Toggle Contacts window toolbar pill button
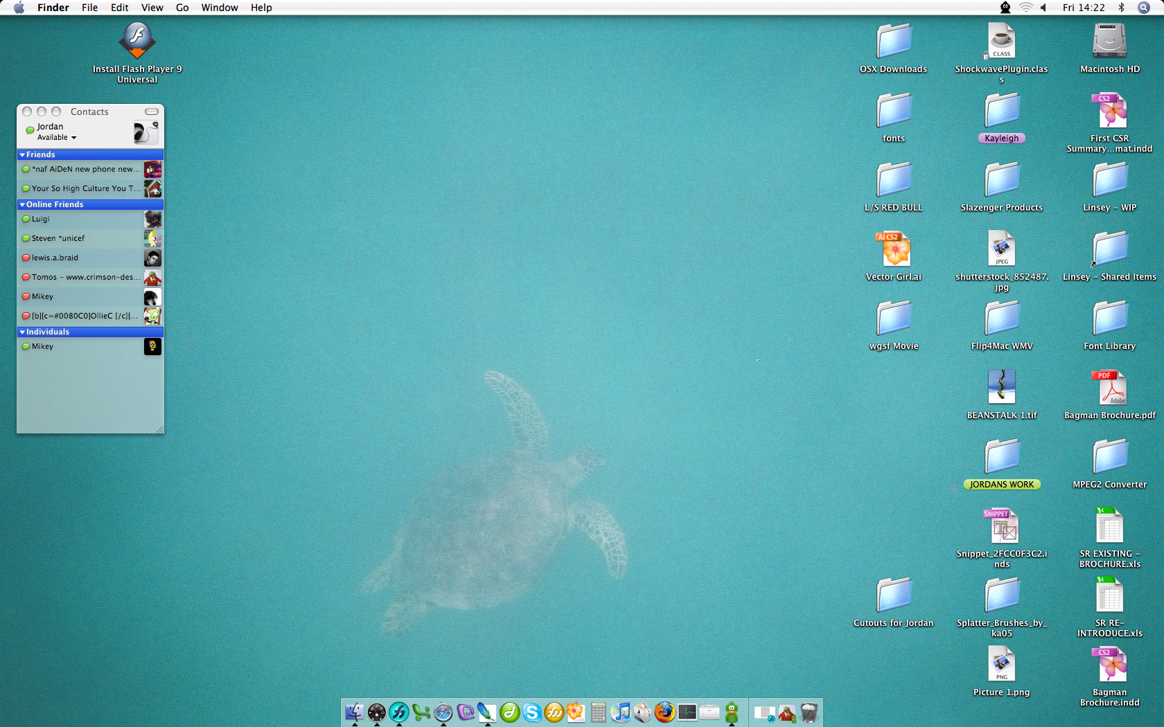Viewport: 1164px width, 727px height. coord(152,111)
